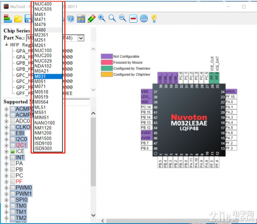
Task: Tick the TM0 module checkbox
Action: pyautogui.click(x=13, y=206)
